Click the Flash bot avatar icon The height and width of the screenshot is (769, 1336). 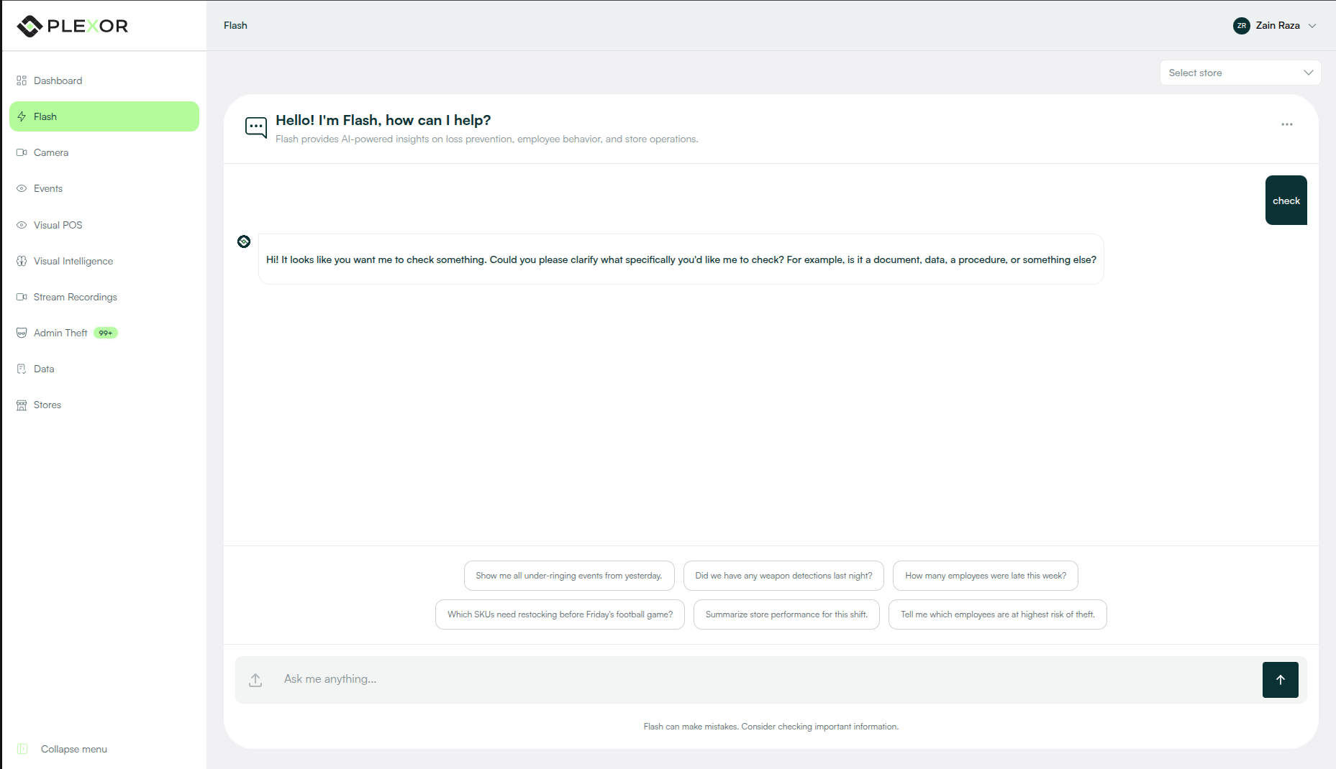pos(244,241)
